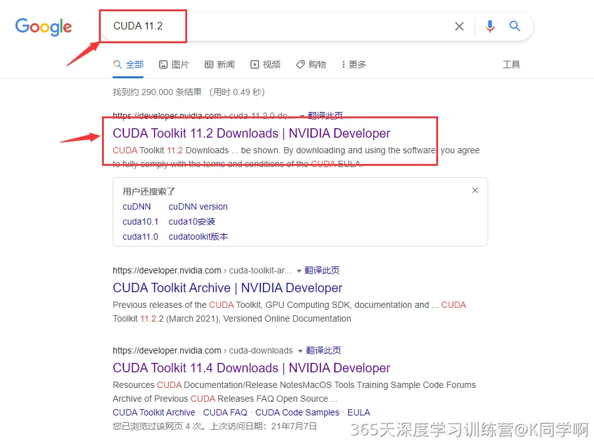
Task: Open CUDA Toolkit 11.2 Downloads result
Action: click(251, 133)
